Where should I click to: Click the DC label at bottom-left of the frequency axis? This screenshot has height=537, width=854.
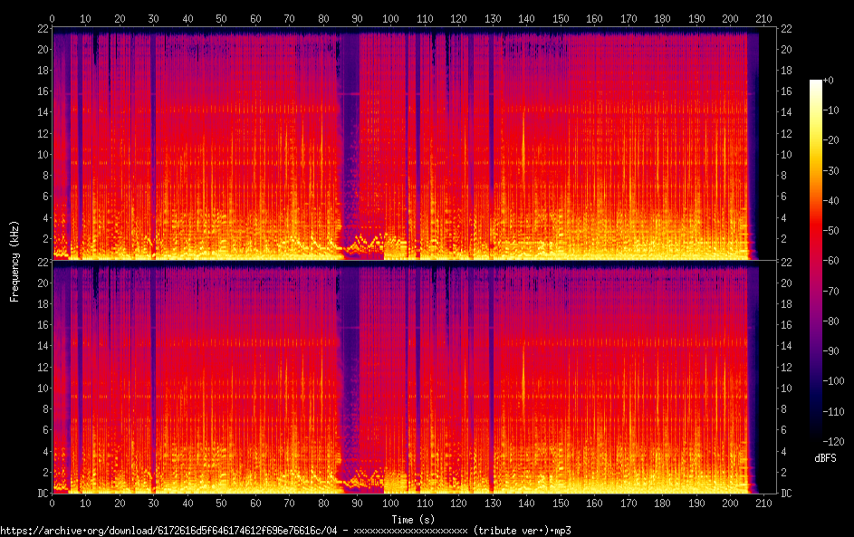[43, 494]
